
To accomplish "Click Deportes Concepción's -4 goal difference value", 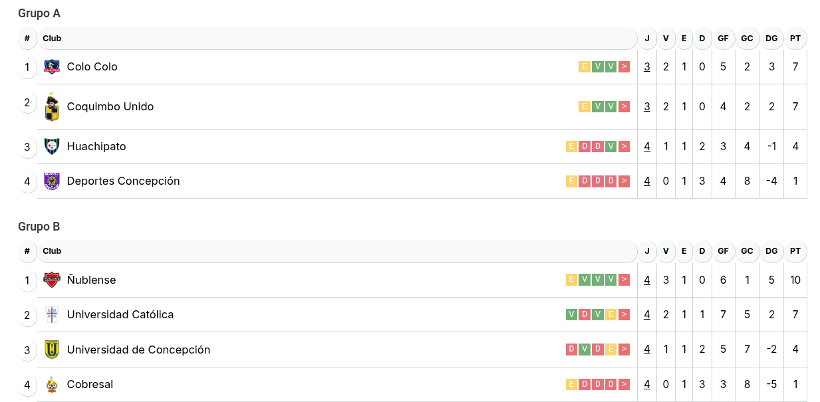I will (771, 181).
